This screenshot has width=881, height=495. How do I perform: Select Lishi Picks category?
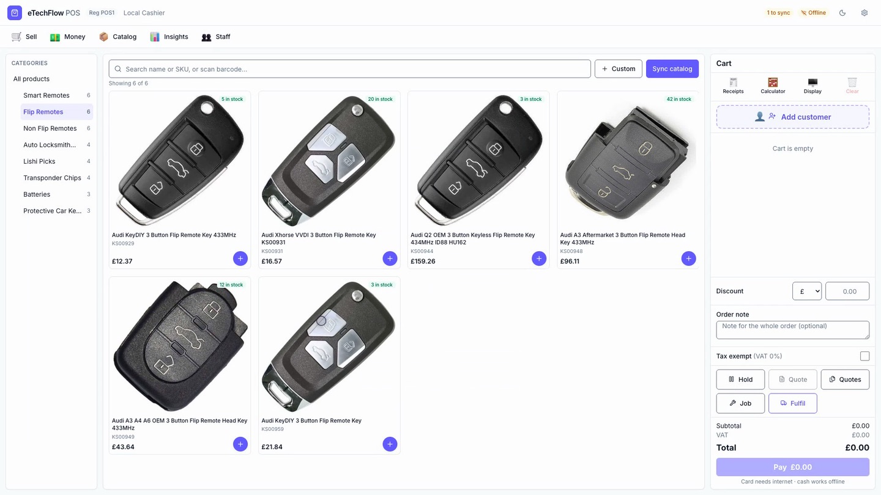[56, 161]
